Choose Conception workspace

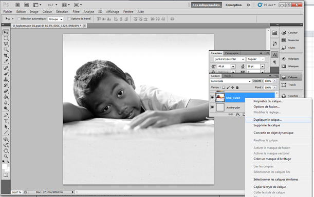233,5
